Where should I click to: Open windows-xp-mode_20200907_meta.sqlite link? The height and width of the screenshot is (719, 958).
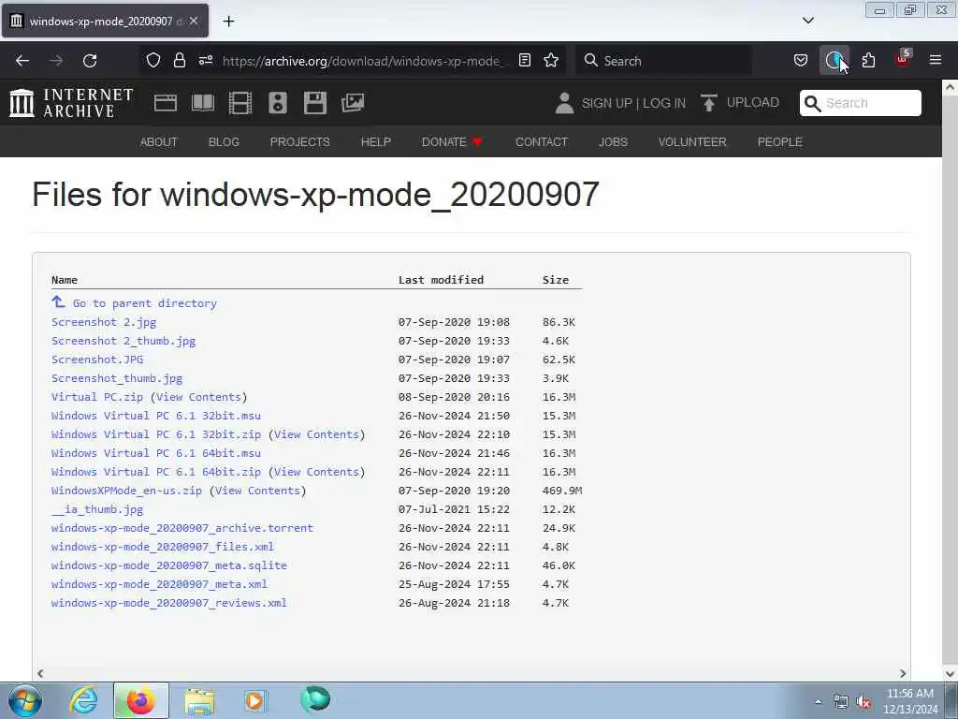coord(169,565)
